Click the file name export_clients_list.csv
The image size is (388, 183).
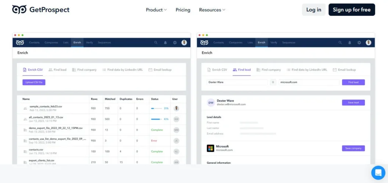(x=41, y=160)
